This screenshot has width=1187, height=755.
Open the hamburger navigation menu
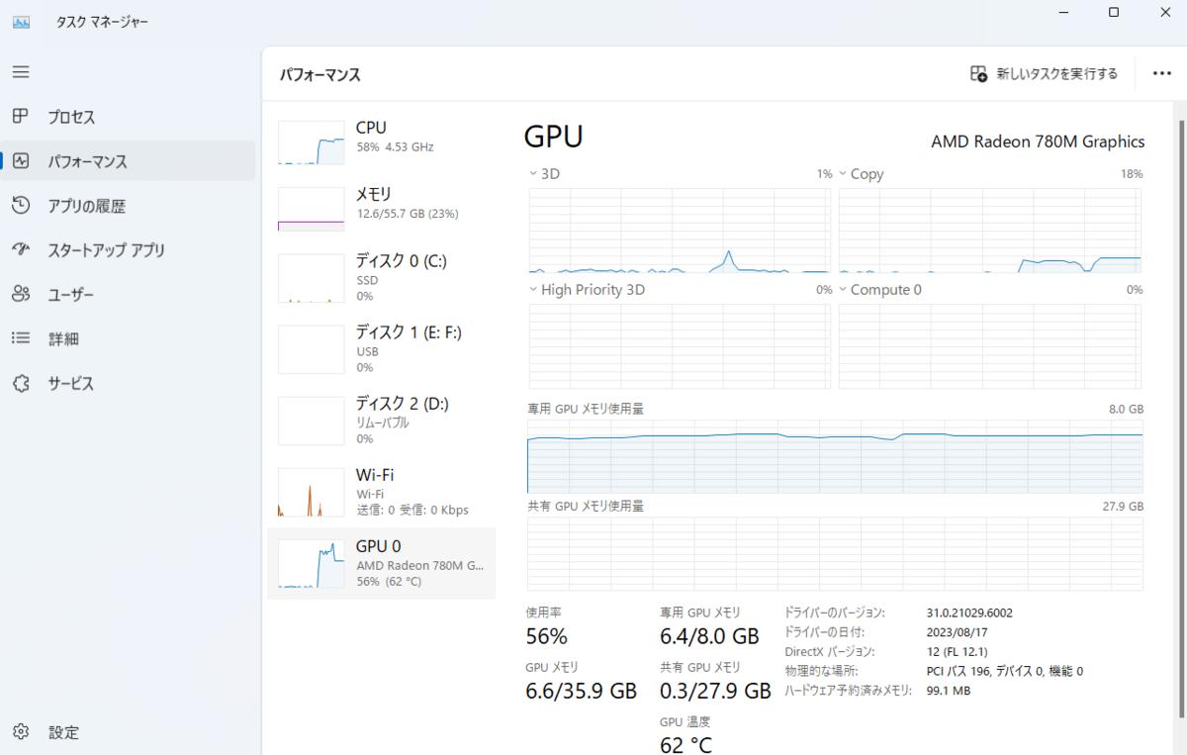(x=21, y=72)
